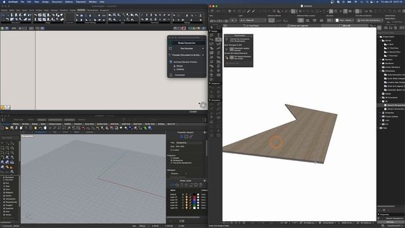
Task: Toggle the Persistent osnap checkbox
Action: coord(4,177)
